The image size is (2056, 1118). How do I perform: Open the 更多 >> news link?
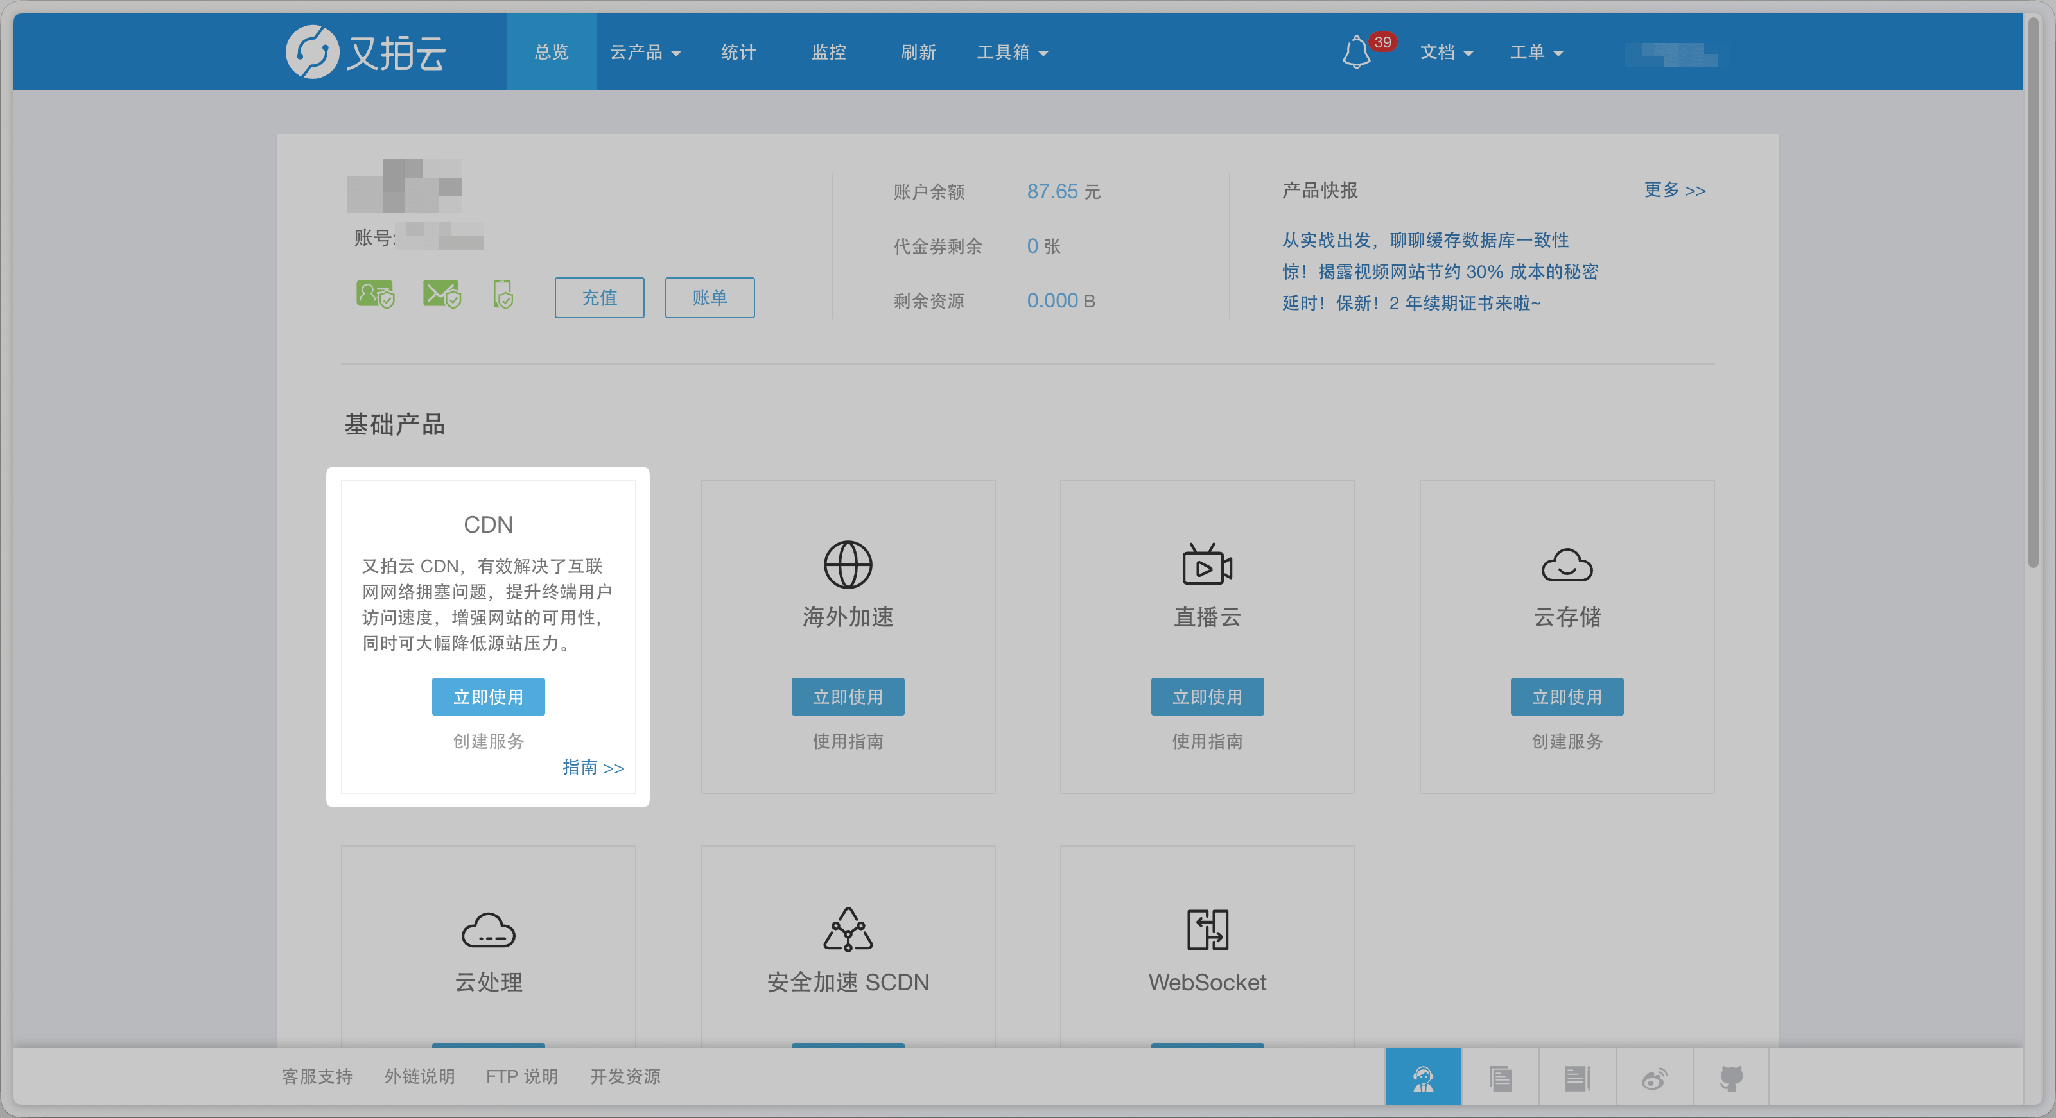[1675, 190]
